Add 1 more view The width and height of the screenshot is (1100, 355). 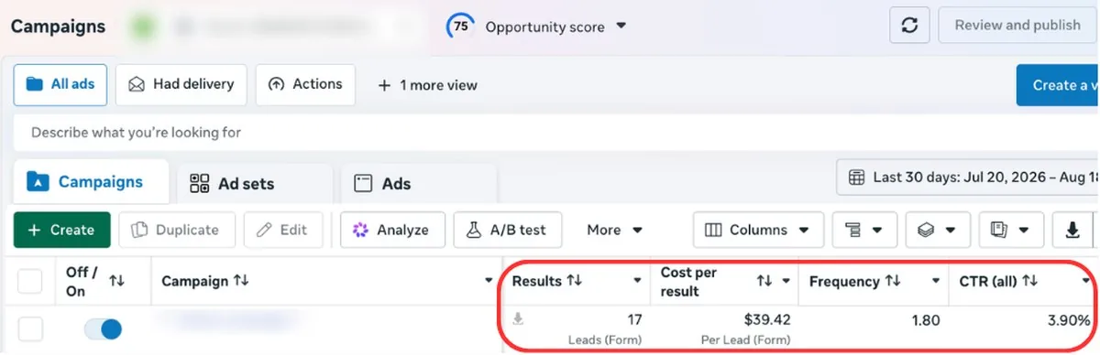[x=428, y=85]
